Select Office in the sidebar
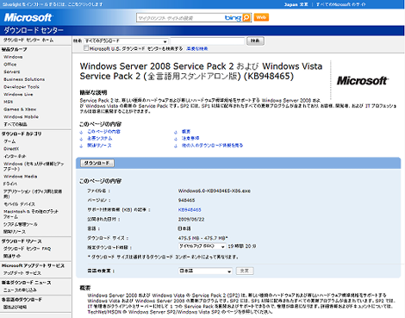This screenshot has height=318, width=405. [10, 65]
